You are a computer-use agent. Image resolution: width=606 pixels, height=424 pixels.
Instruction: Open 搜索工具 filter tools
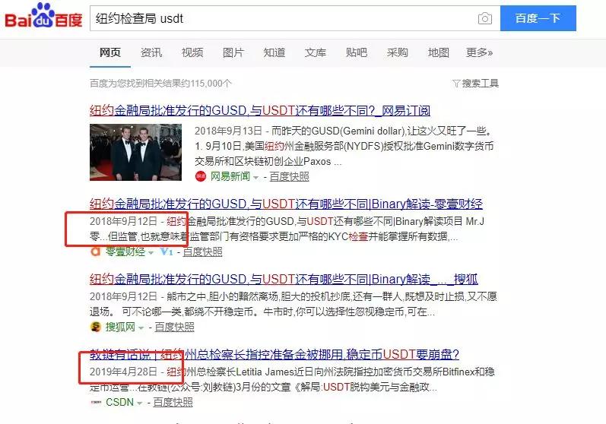[x=475, y=83]
